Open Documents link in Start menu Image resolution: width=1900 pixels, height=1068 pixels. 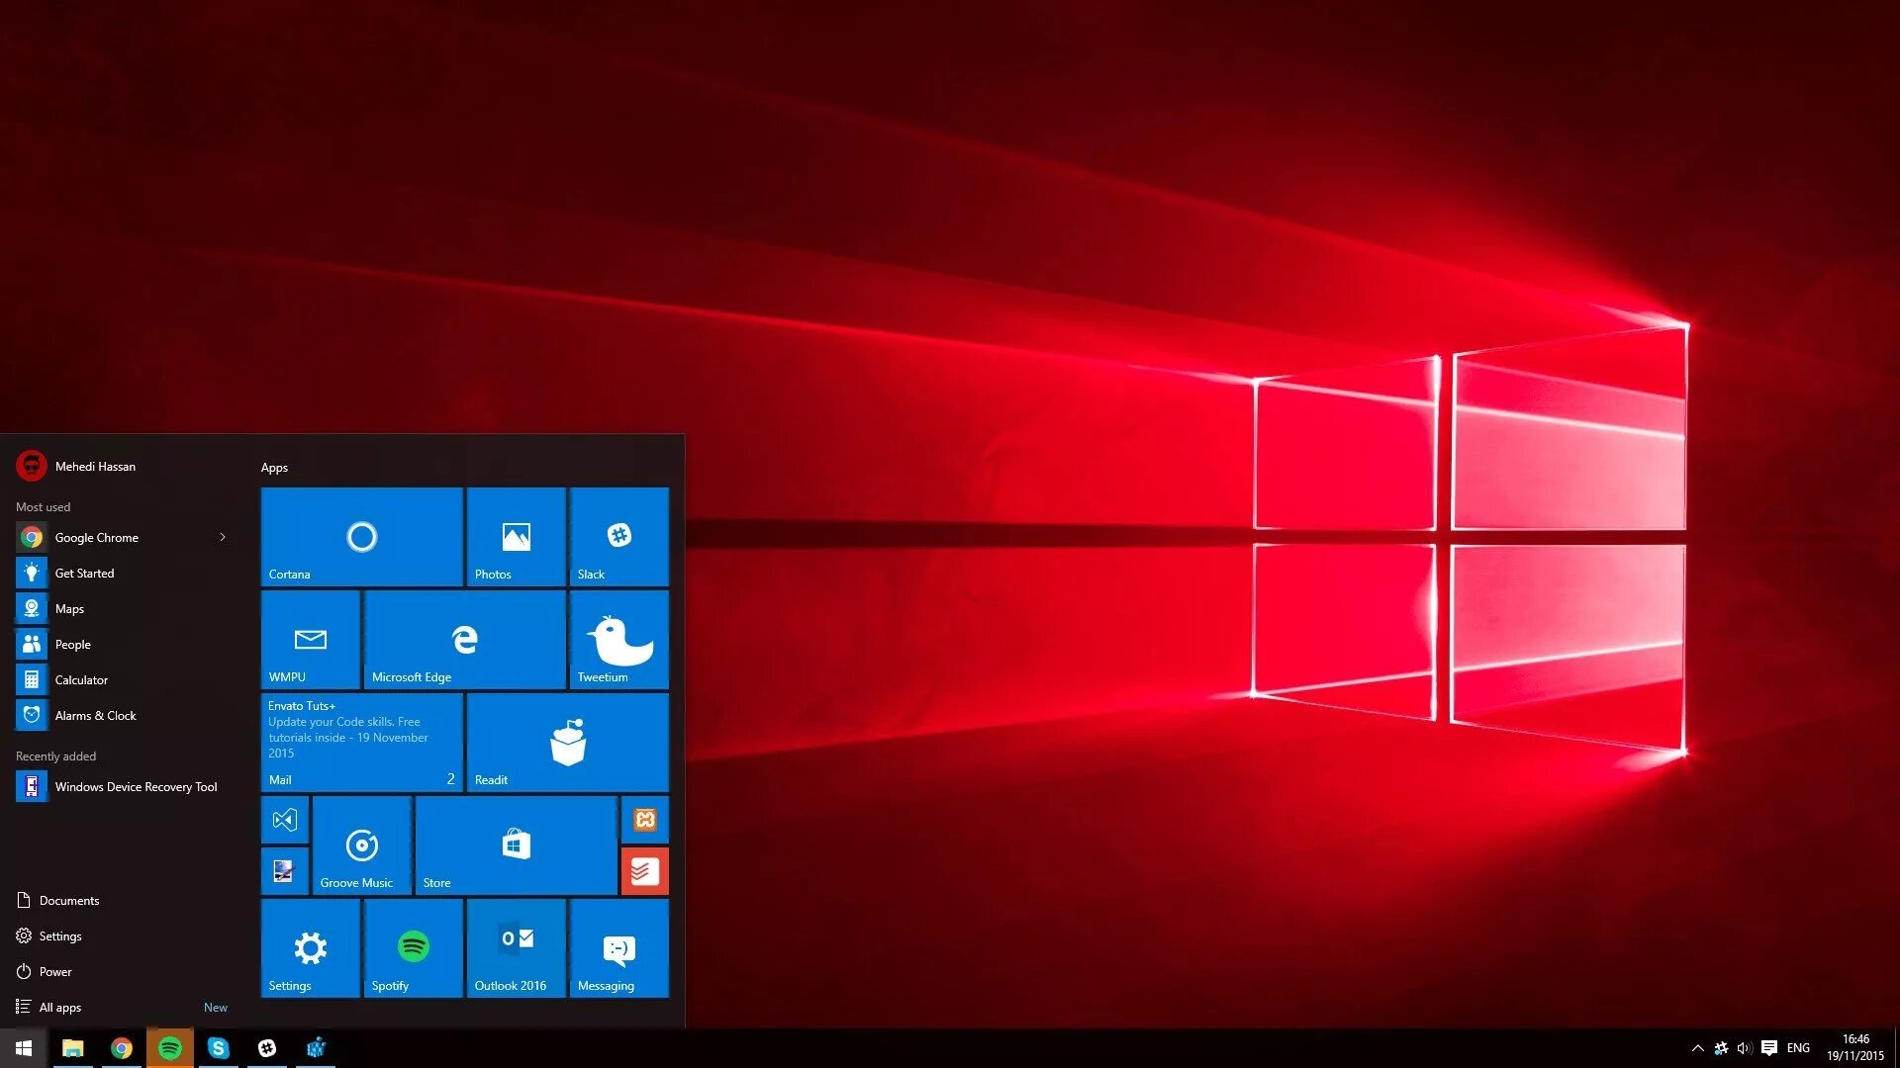[68, 900]
